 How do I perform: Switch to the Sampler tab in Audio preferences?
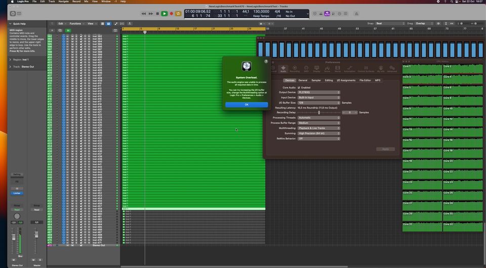316,80
